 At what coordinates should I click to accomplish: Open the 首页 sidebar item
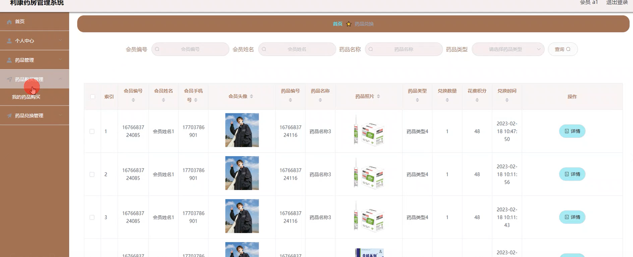pyautogui.click(x=35, y=22)
